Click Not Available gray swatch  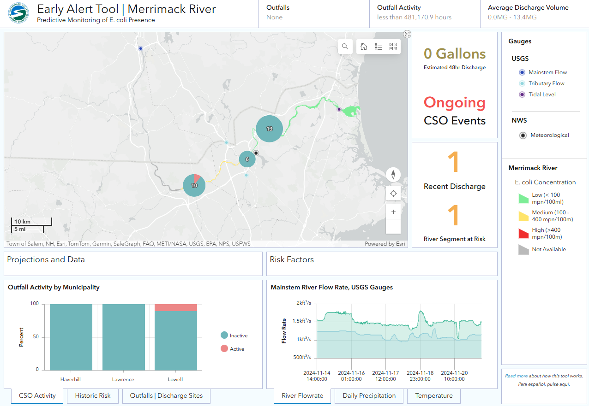click(523, 249)
